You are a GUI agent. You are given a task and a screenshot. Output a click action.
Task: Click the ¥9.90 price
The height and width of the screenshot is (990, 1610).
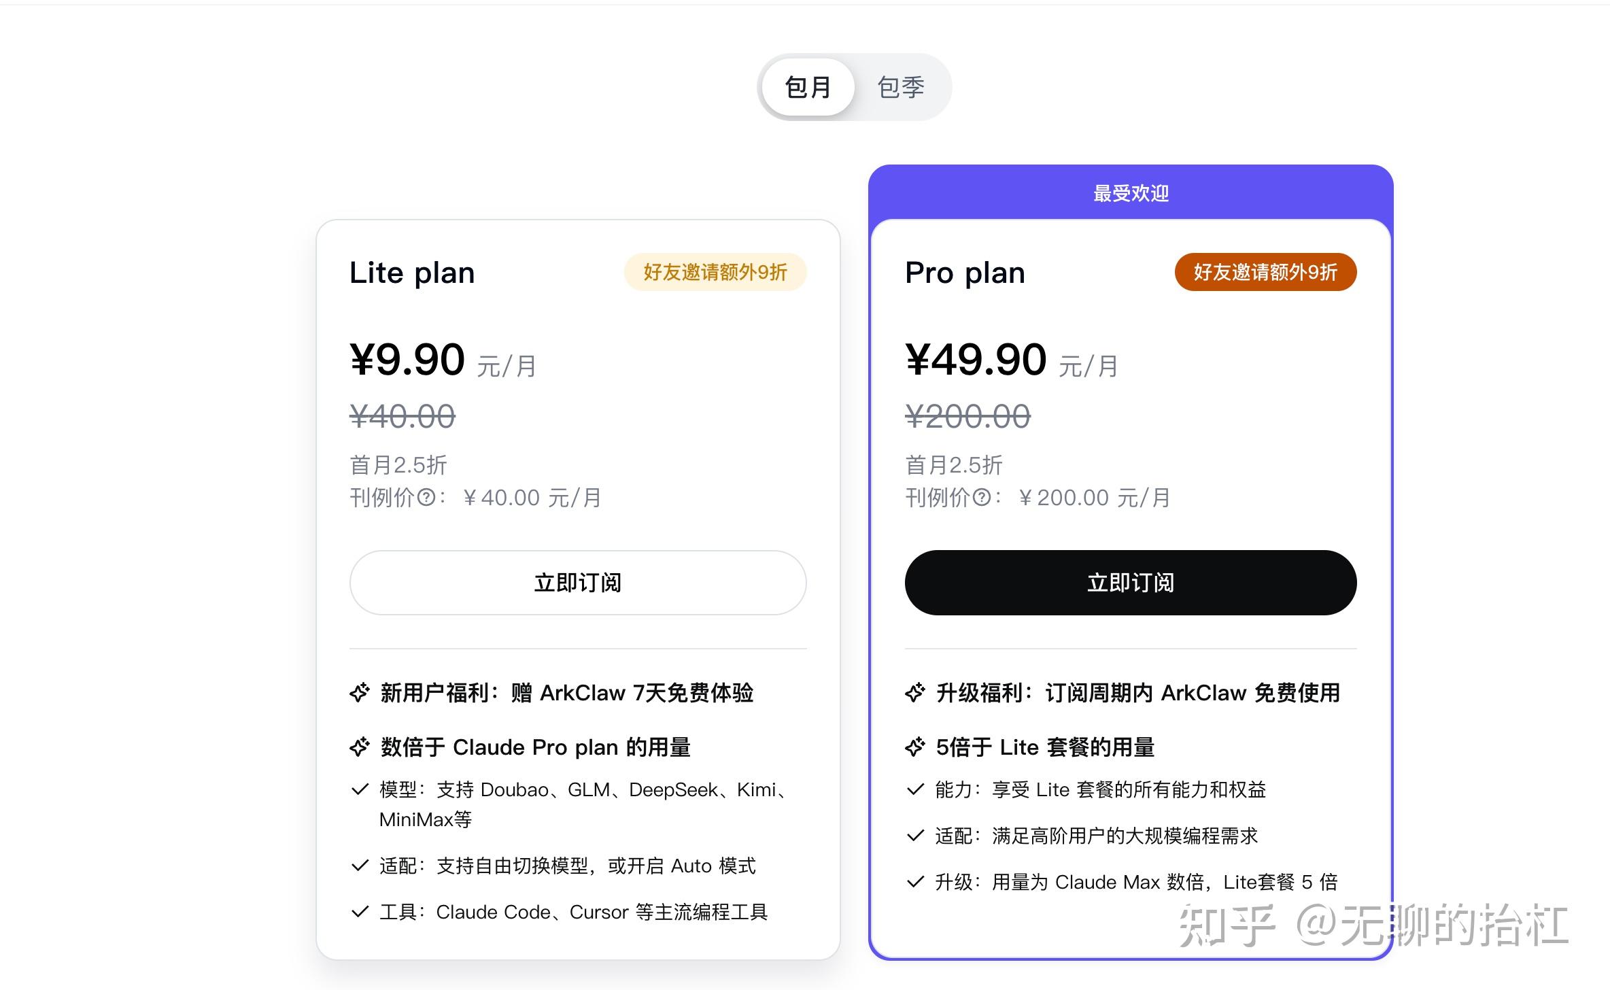coord(407,359)
